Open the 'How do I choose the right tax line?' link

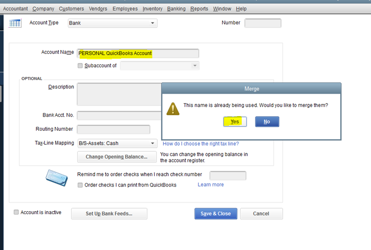click(201, 144)
